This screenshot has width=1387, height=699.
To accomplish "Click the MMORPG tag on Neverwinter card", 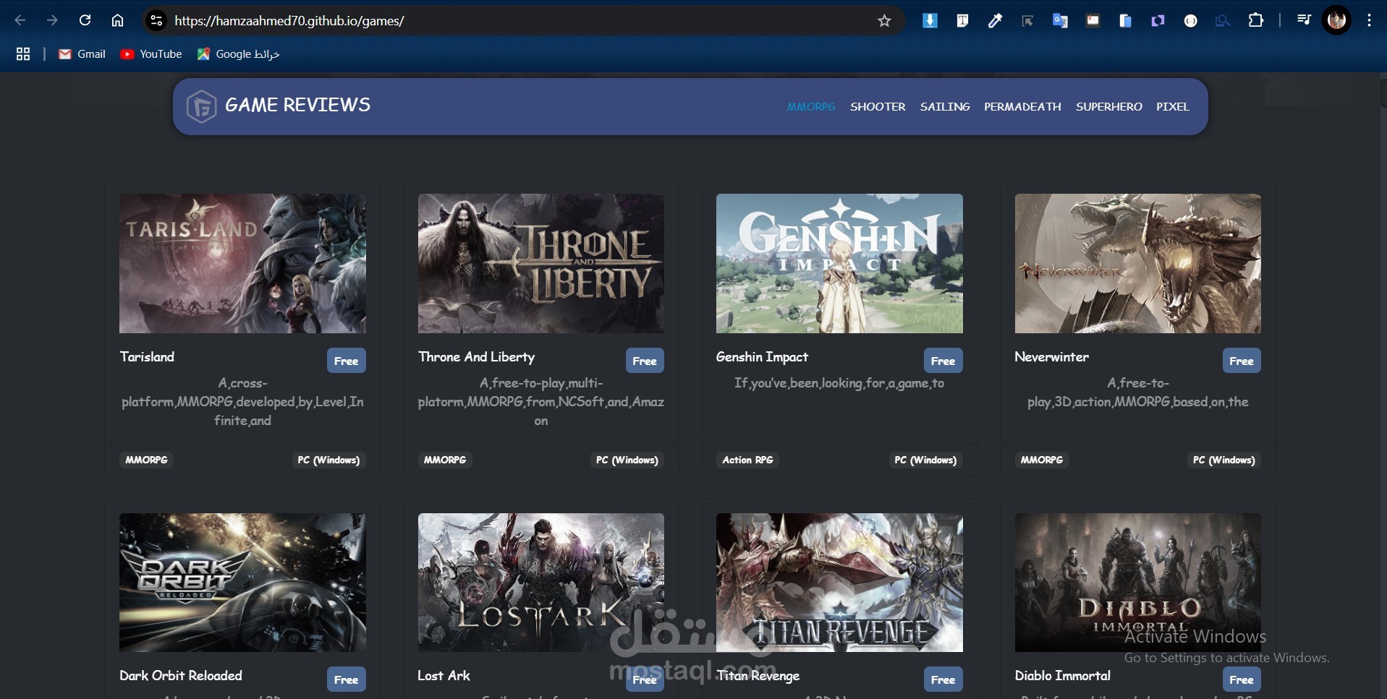I will point(1042,460).
